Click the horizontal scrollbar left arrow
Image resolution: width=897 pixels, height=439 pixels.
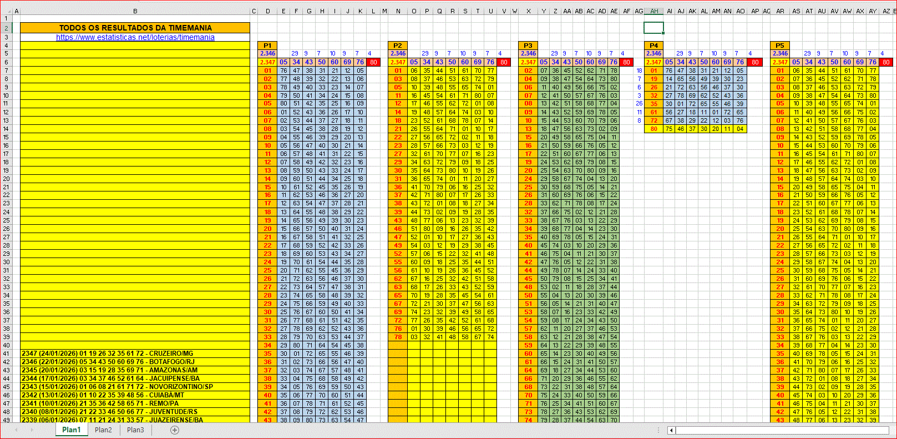[671, 430]
